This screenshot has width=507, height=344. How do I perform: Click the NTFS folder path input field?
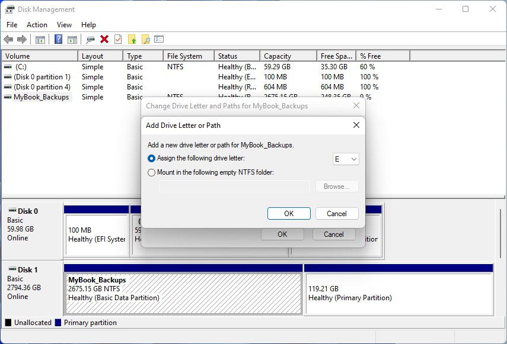[x=234, y=187]
